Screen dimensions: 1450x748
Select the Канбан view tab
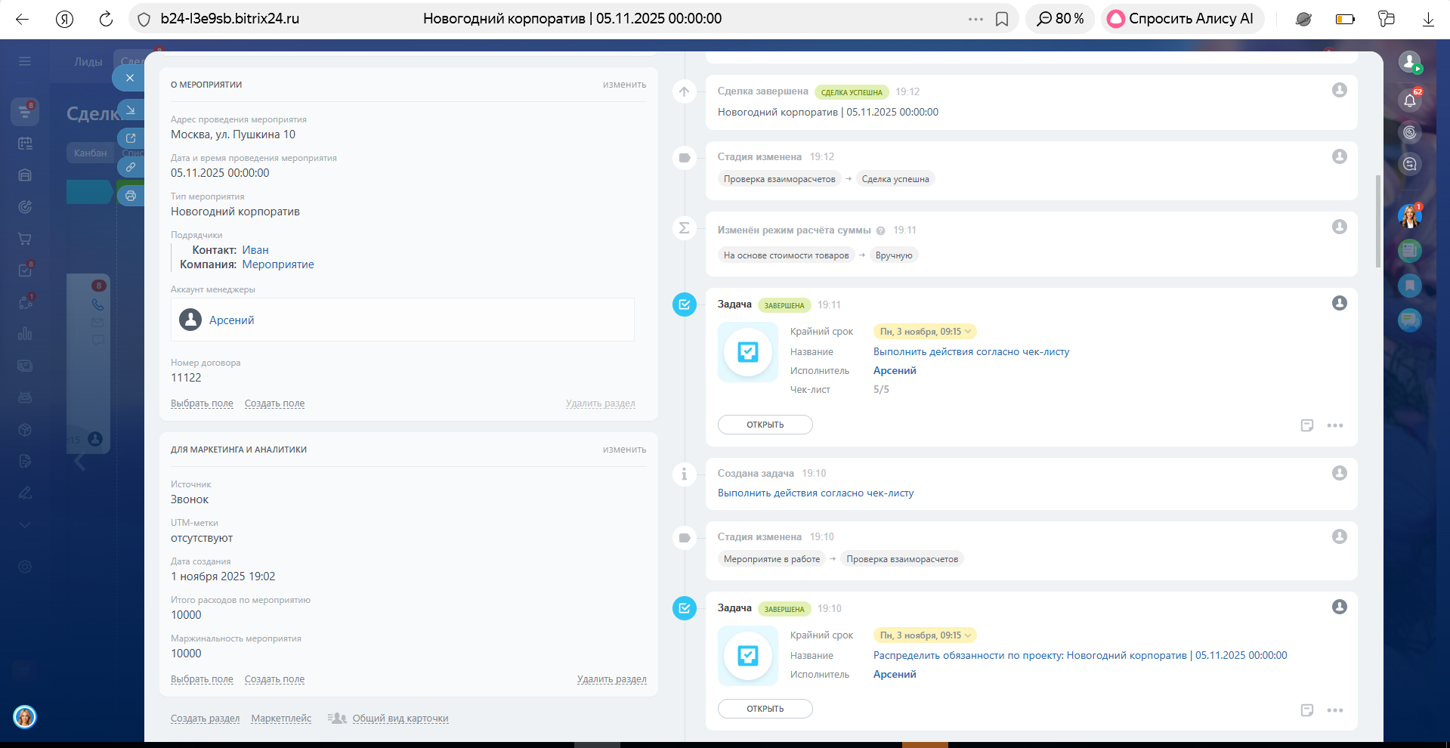click(90, 153)
